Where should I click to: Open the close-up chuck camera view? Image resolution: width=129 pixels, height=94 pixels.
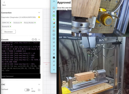pos(100,18)
